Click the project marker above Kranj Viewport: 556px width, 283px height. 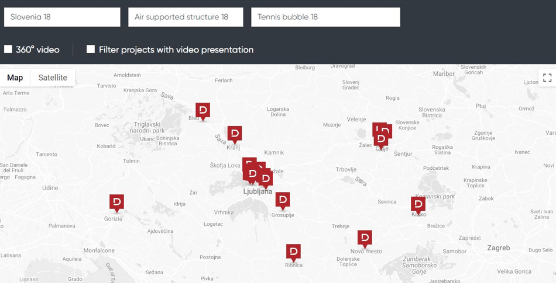coord(234,134)
